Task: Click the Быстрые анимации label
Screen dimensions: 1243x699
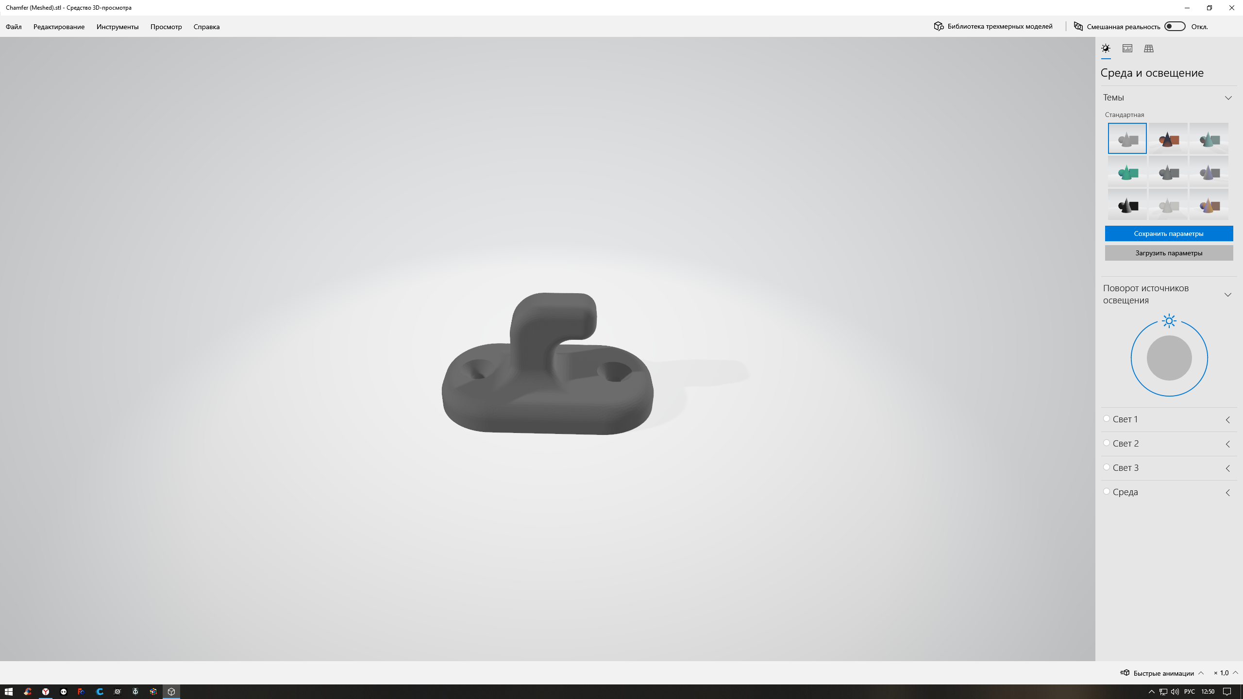Action: click(x=1163, y=673)
